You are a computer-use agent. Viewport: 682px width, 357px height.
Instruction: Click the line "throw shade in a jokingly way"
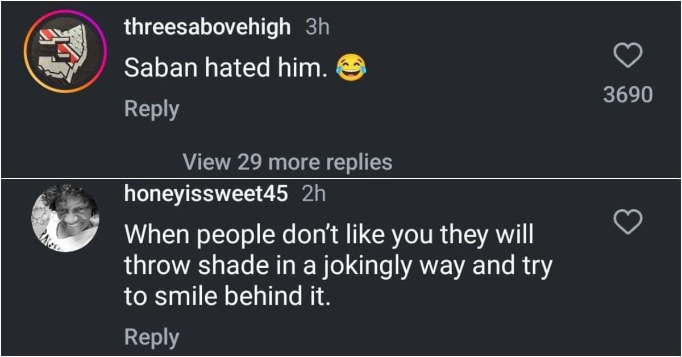click(x=338, y=265)
